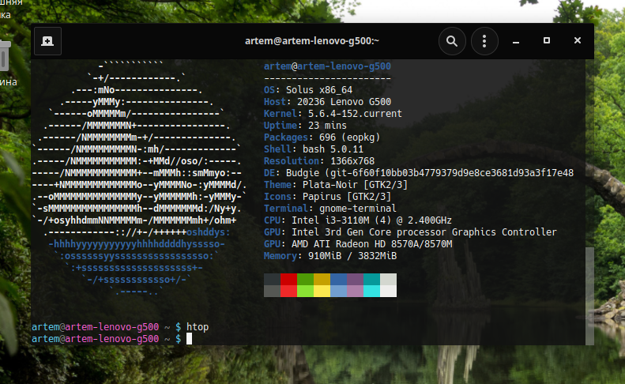Viewport: 625px width, 384px height.
Task: Click the 'Terminal: gnome-terminal' line
Action: pos(330,209)
